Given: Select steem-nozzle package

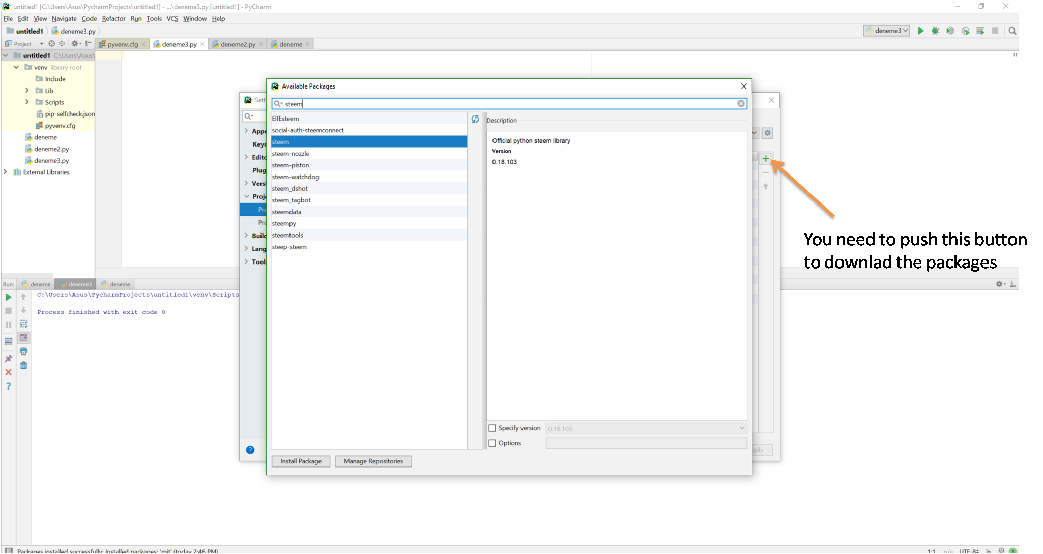Looking at the screenshot, I should click(369, 154).
